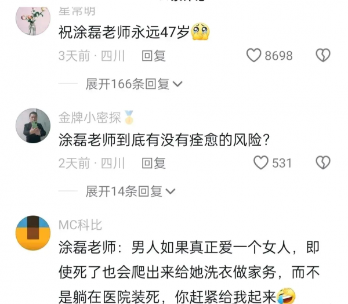Open username MC科比 profile
The width and height of the screenshot is (348, 304).
click(x=80, y=225)
